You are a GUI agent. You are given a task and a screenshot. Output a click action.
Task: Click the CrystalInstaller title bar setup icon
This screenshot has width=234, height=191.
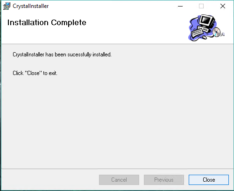coord(7,6)
